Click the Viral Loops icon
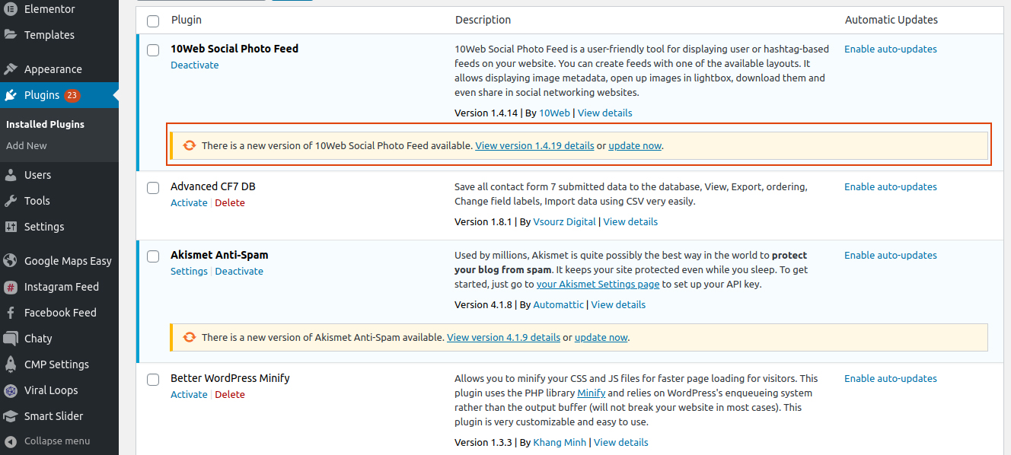 click(11, 390)
